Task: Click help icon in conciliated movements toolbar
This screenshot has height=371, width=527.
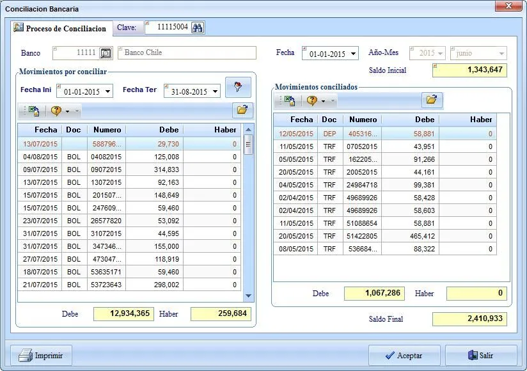Action: tap(311, 100)
